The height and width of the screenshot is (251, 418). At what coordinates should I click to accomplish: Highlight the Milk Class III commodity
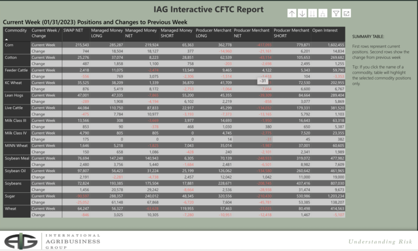(15, 120)
